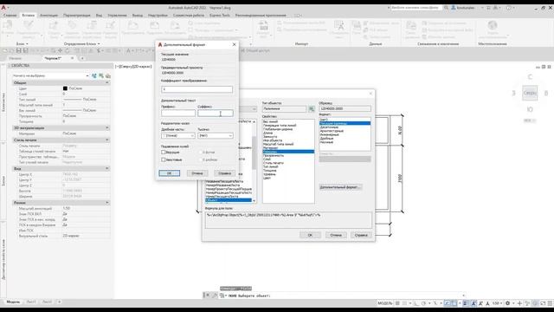Click OK in the Field dialog
The height and width of the screenshot is (312, 554).
coord(310,235)
